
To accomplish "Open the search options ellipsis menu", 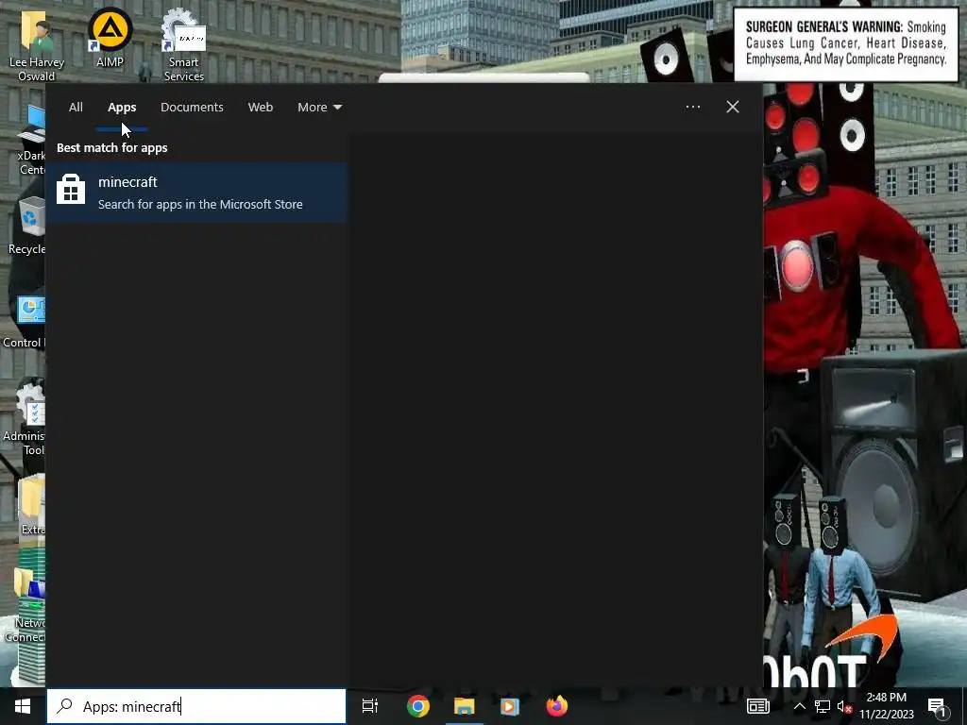I will tap(693, 107).
